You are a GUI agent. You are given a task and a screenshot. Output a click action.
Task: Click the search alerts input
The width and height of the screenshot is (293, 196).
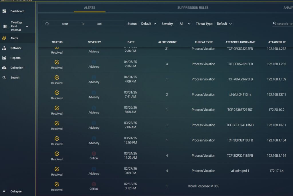(285, 24)
